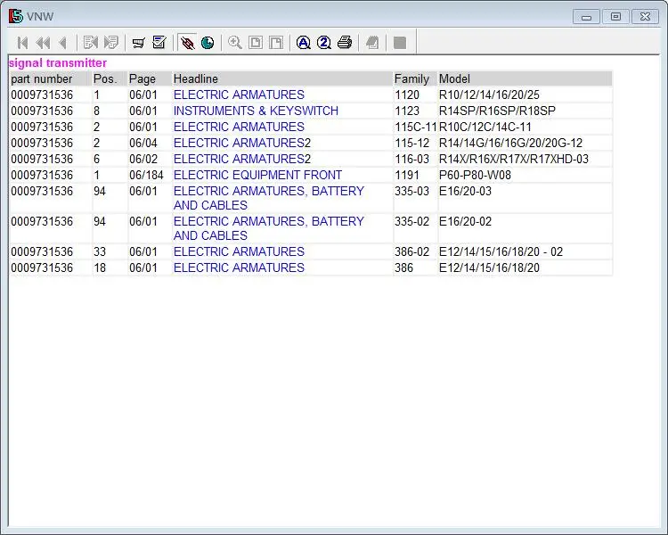The height and width of the screenshot is (535, 668).
Task: Open INSTRUMENTS & KEYSWITCH link
Action: tap(256, 111)
